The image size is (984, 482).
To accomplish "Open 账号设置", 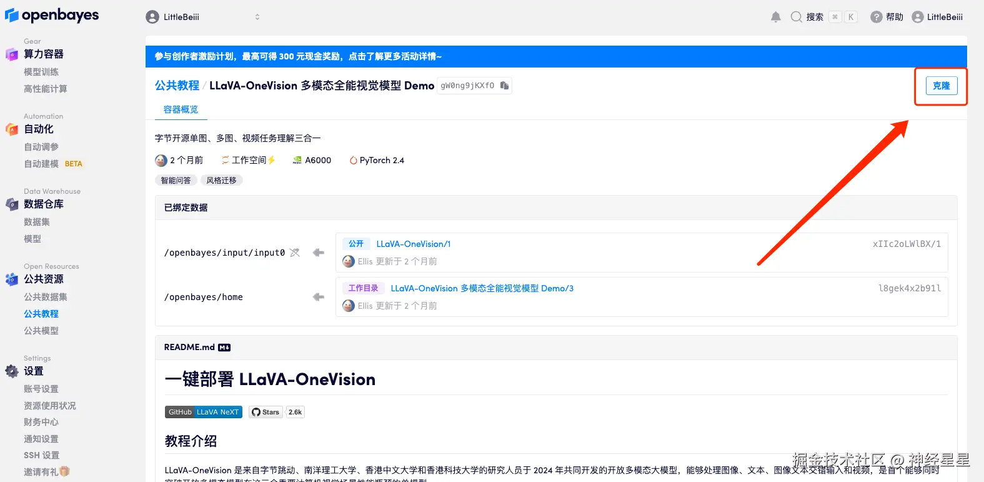I will coord(41,389).
